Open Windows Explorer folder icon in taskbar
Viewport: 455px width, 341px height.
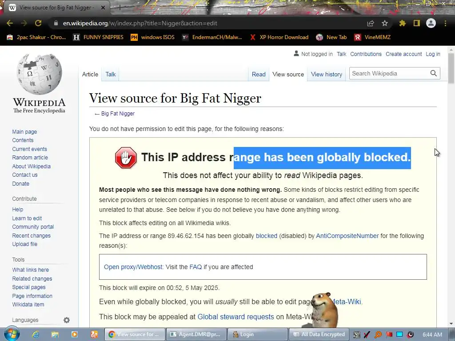coord(55,334)
